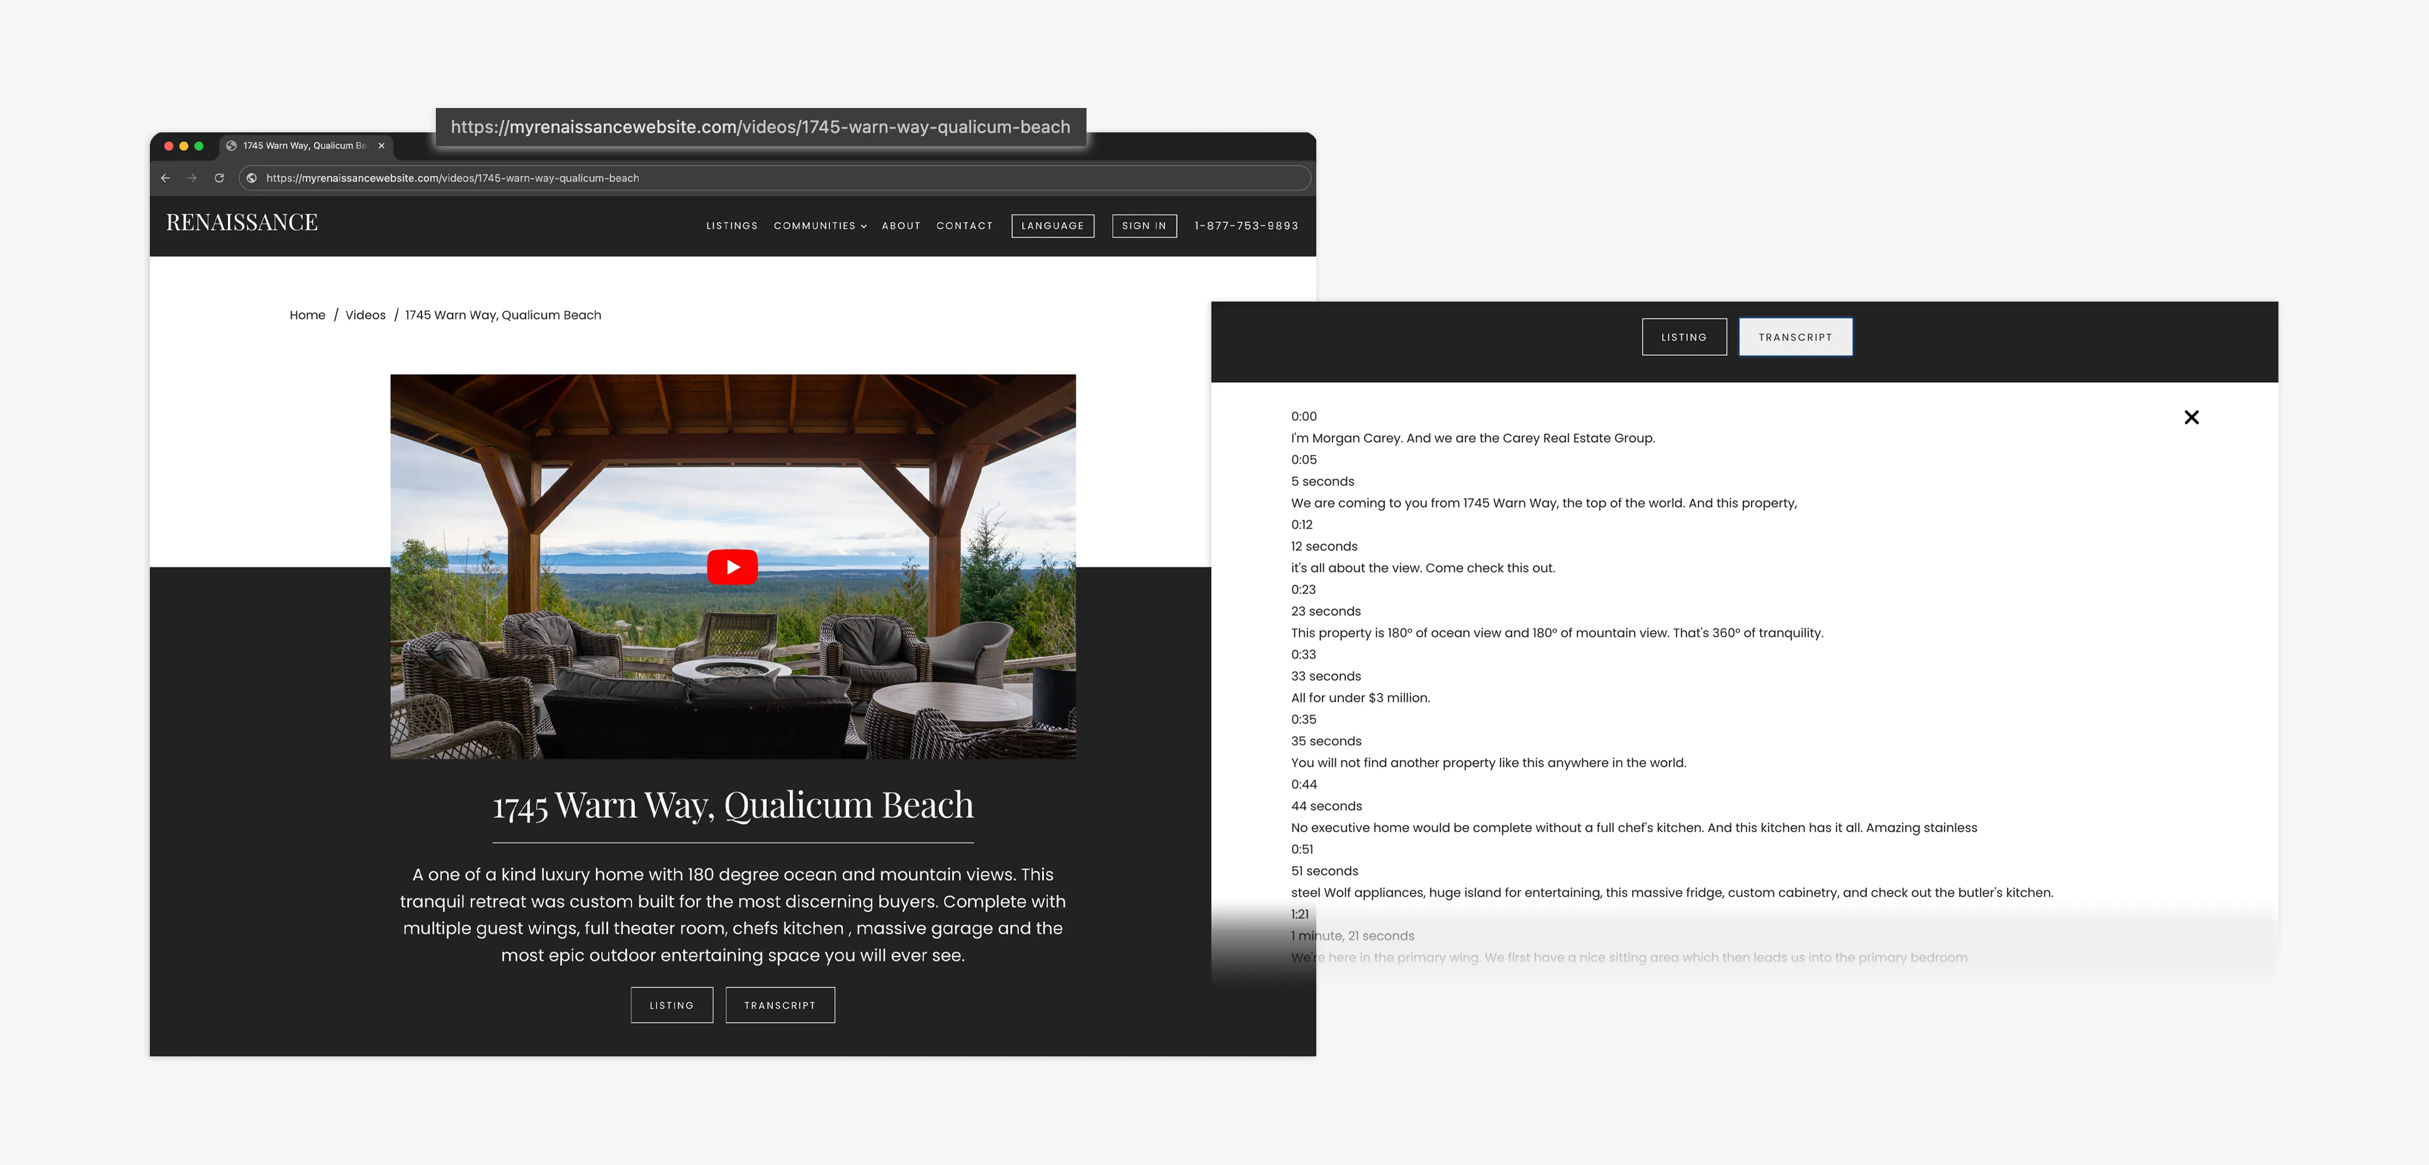Click site info icon in address bar
The width and height of the screenshot is (2429, 1165).
pyautogui.click(x=252, y=178)
